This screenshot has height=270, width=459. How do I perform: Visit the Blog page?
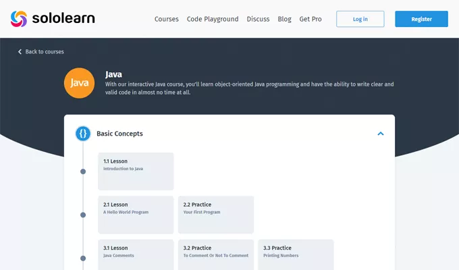pyautogui.click(x=284, y=19)
